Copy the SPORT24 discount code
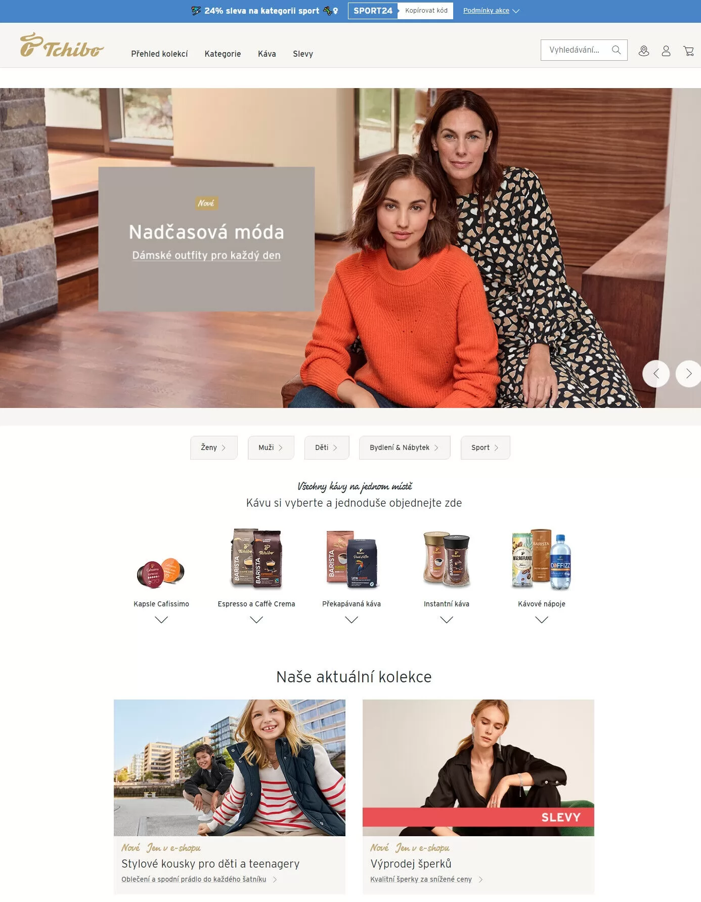This screenshot has height=902, width=701. point(426,11)
